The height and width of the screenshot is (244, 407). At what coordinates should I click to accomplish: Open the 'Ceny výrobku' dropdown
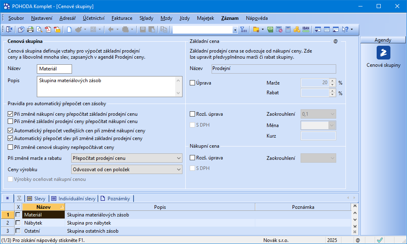127,170
